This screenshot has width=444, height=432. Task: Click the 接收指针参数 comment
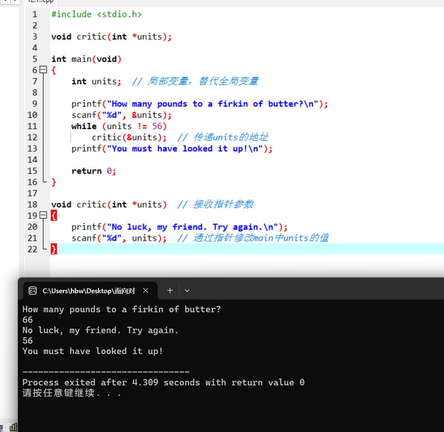point(215,204)
